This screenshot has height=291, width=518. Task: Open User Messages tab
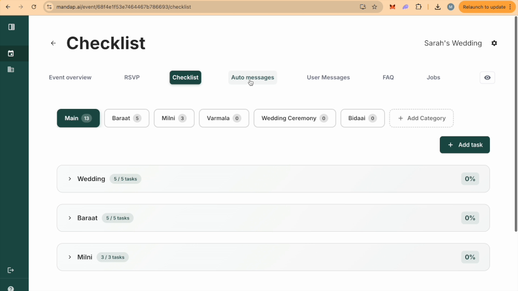329,78
